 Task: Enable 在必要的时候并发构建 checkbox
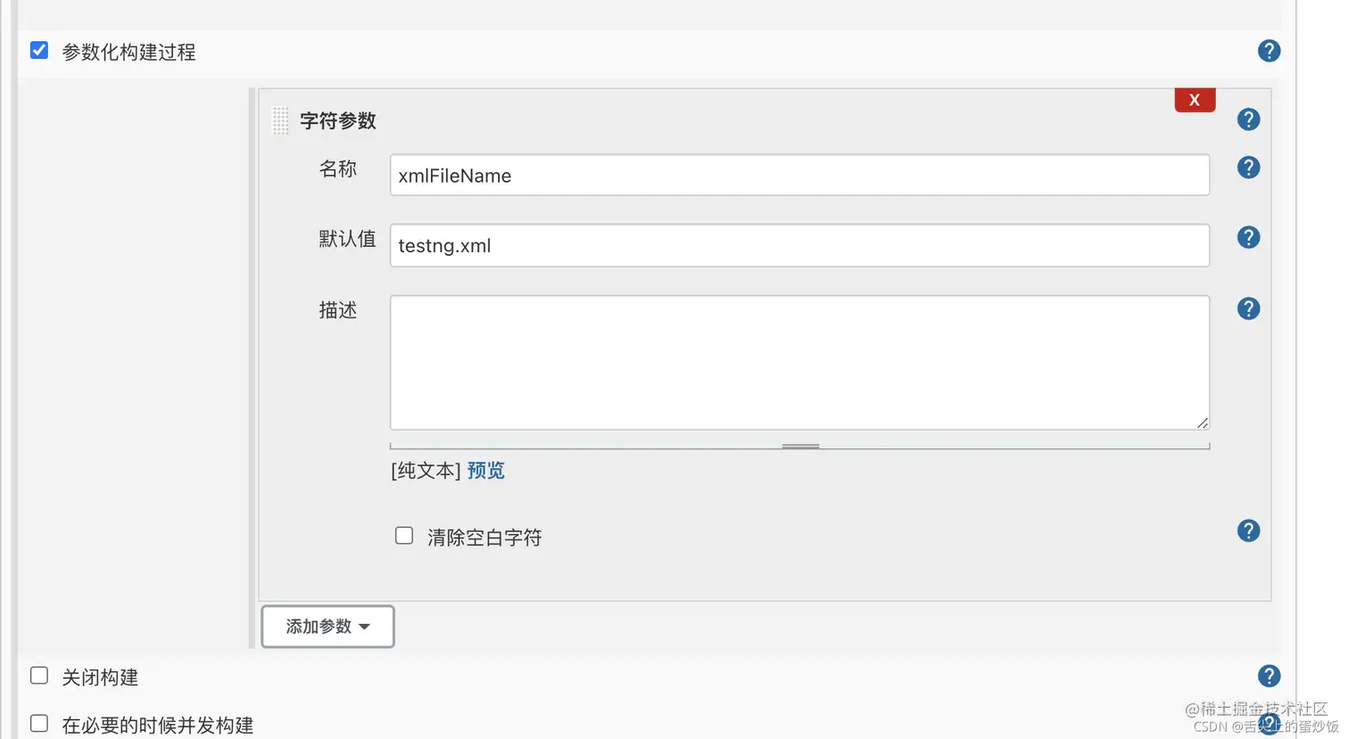coord(39,723)
